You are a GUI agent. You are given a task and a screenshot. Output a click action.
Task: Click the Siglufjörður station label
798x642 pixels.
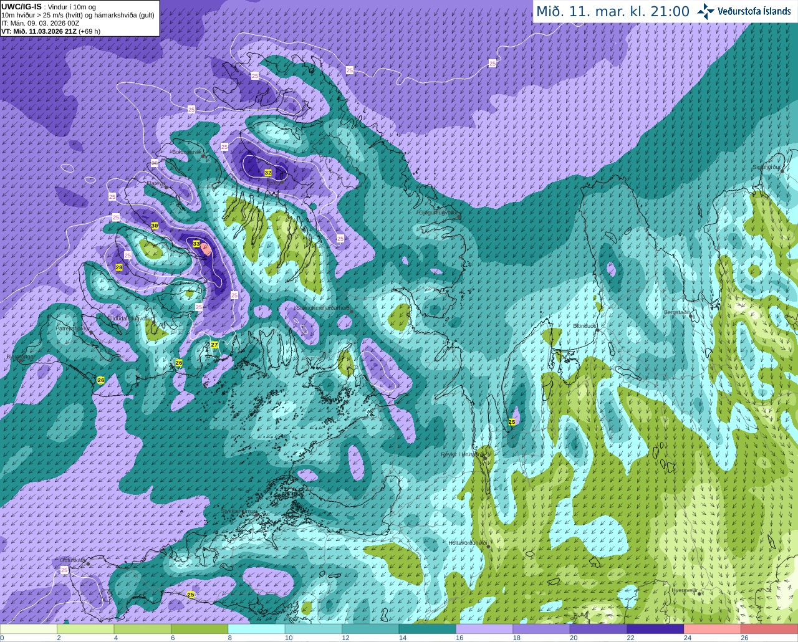[x=766, y=167]
